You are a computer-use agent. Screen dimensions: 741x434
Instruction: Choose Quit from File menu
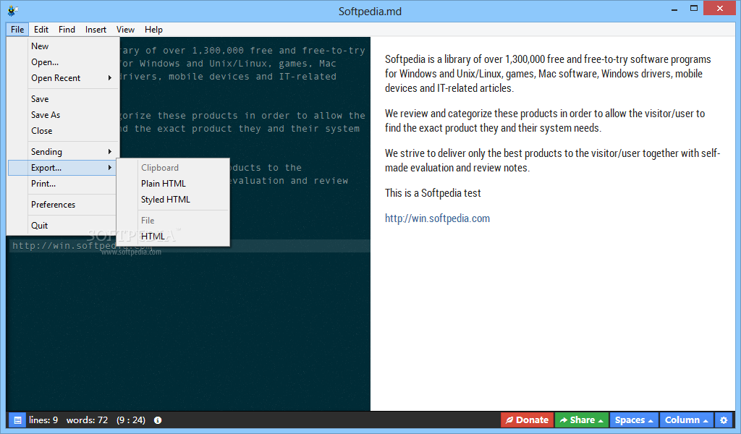coord(62,225)
